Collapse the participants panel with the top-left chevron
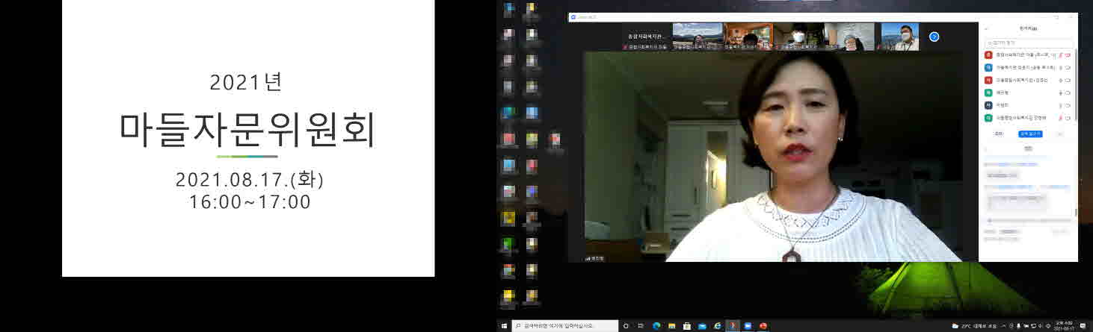The image size is (1093, 332). pos(986,28)
